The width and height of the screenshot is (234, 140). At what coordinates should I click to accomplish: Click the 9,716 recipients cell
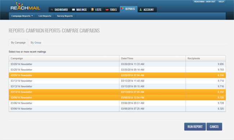click(206, 86)
